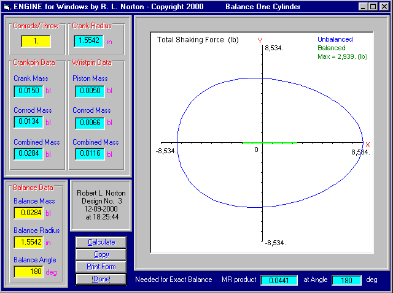Click the 'Design No. 3' text
This screenshot has width=393, height=293.
coord(102,201)
